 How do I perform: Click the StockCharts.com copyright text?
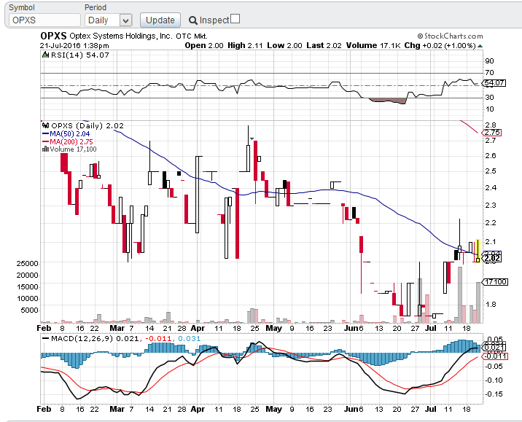click(x=450, y=36)
